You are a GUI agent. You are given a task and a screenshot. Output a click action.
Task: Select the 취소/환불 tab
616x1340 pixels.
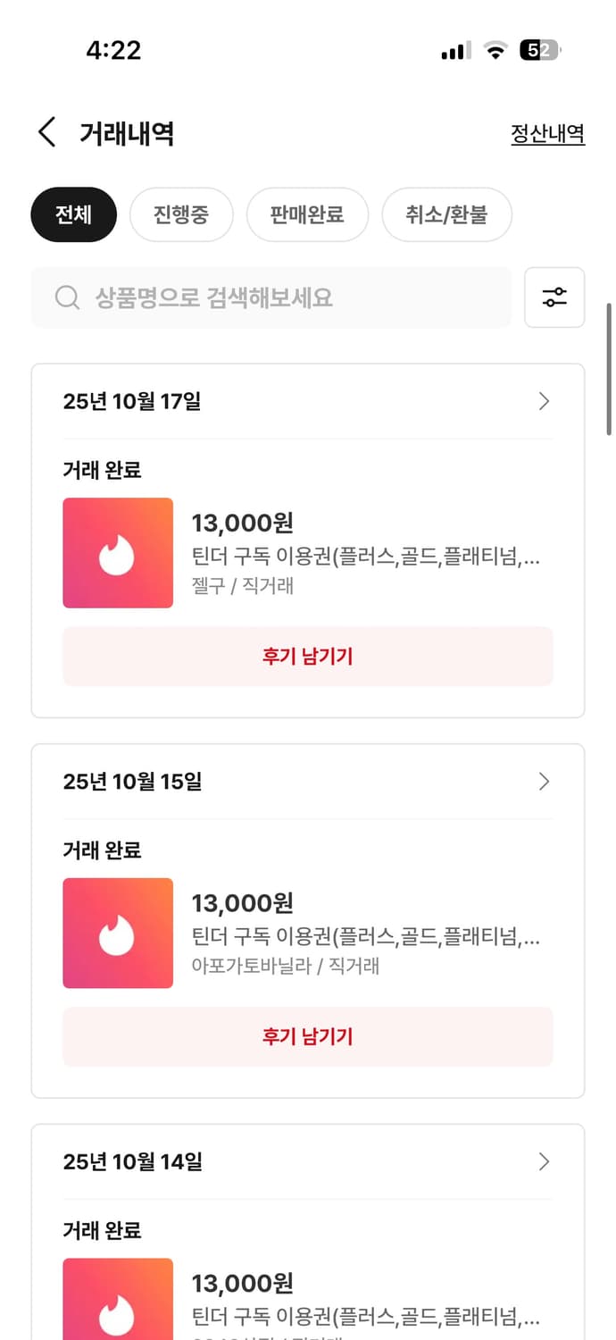[446, 214]
